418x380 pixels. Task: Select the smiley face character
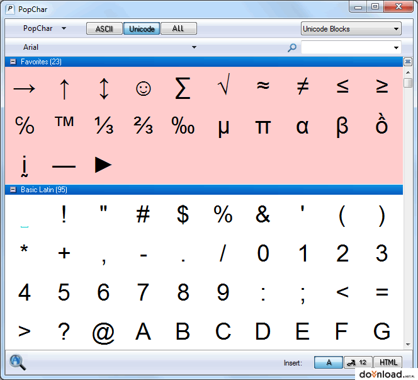tap(144, 89)
